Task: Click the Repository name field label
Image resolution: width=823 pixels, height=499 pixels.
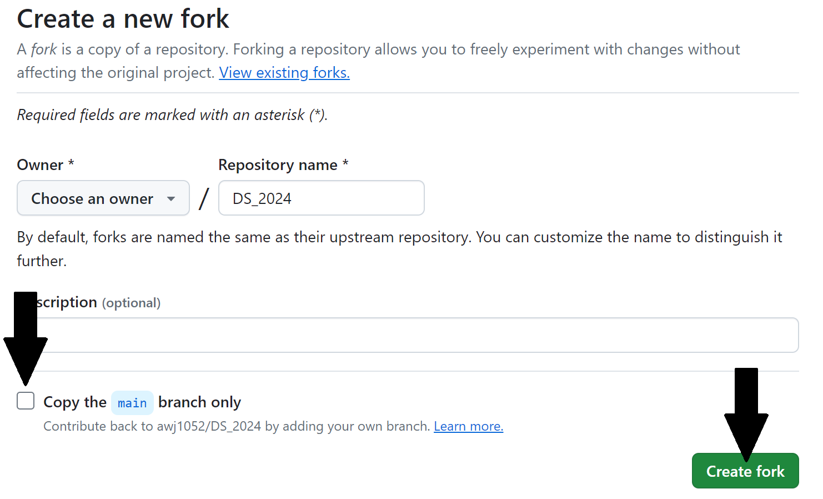Action: (x=278, y=165)
